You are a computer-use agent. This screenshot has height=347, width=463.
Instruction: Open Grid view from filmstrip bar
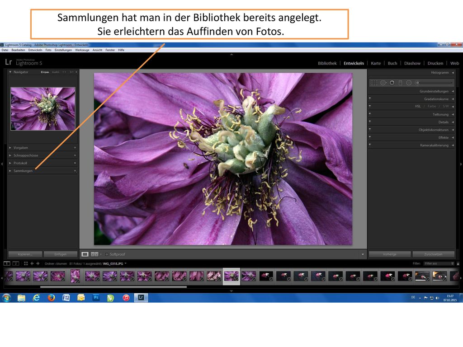point(26,263)
